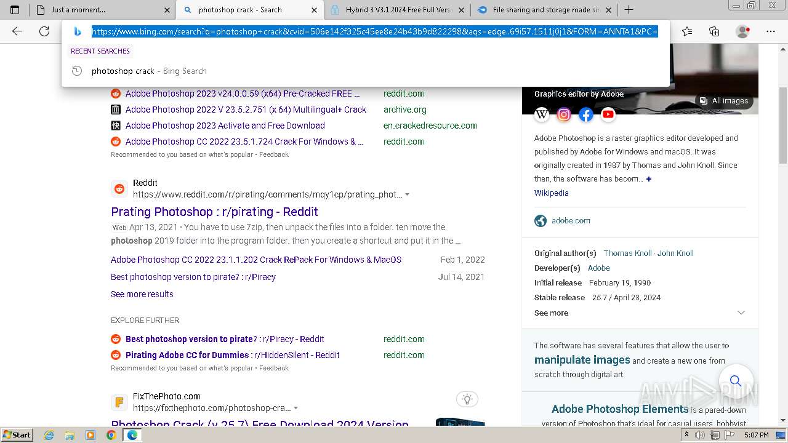
Task: Open 'Best photoshop version to pirate? : r/Piracy'
Action: 193,277
